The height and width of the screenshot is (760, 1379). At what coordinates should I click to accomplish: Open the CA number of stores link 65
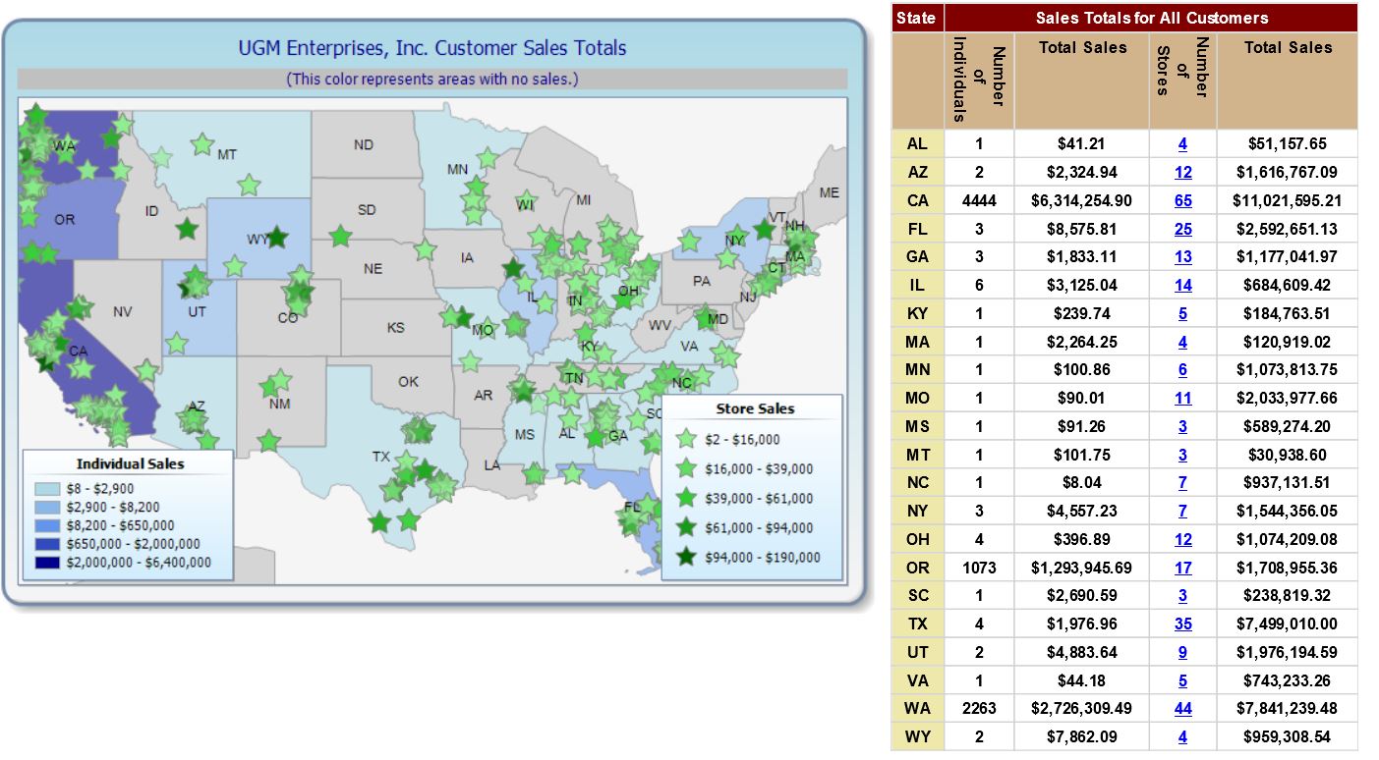point(1182,200)
